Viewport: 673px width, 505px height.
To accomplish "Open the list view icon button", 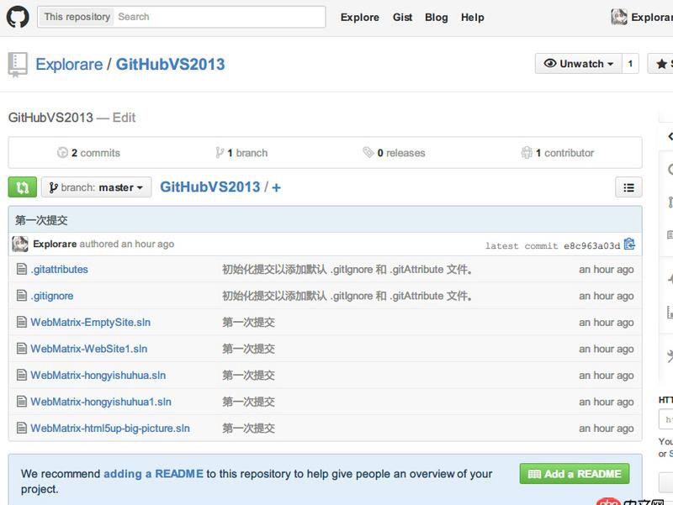I will pyautogui.click(x=628, y=187).
